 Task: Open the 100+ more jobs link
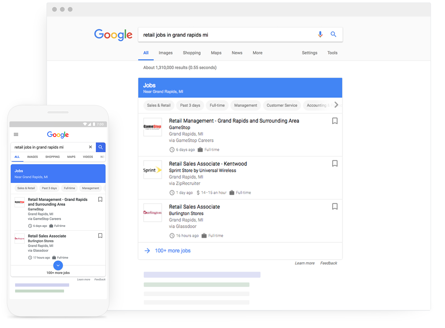(173, 251)
